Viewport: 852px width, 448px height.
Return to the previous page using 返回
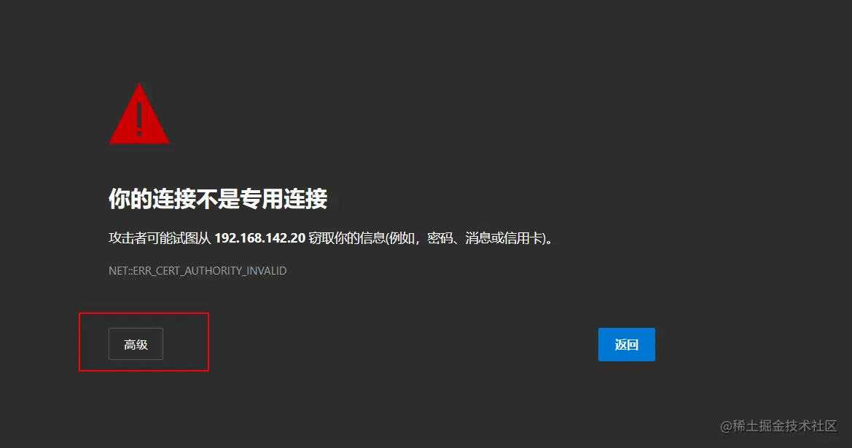click(x=627, y=345)
